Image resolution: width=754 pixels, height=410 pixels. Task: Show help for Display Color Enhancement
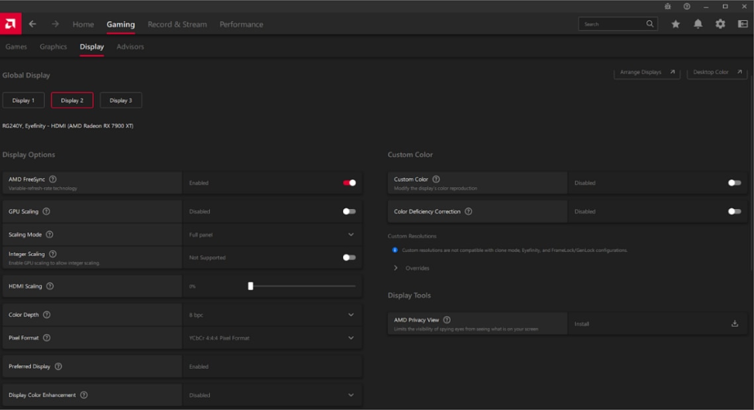pos(83,395)
